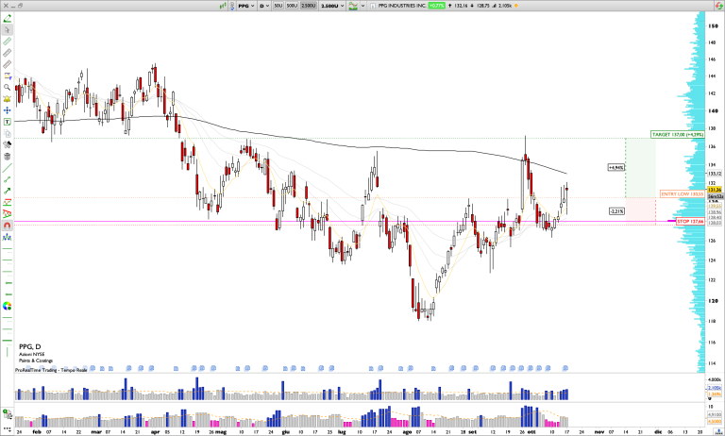Click the green TARGET 137,00 label

[x=678, y=135]
